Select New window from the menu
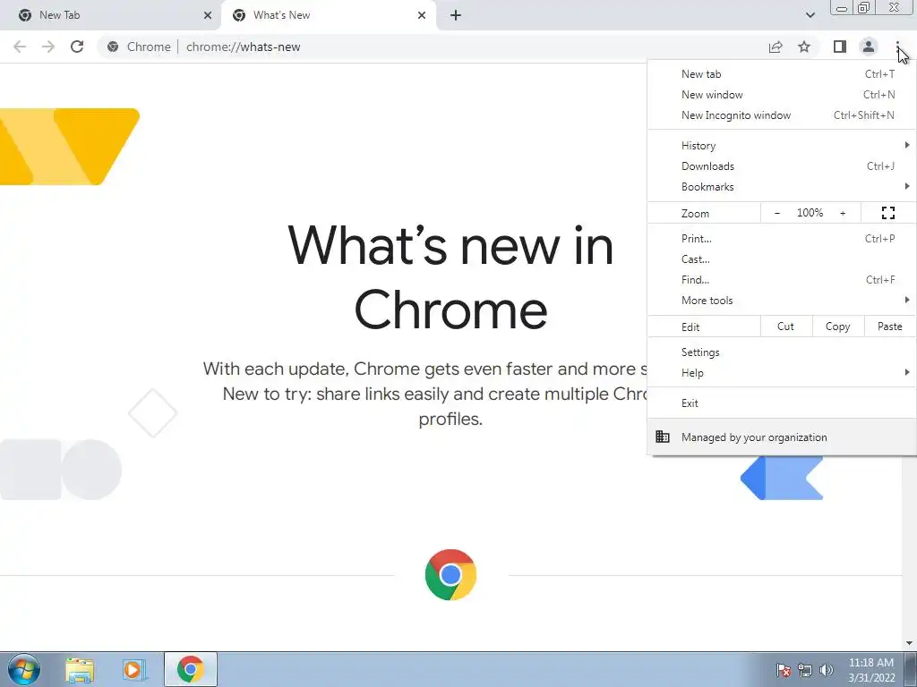The image size is (917, 687). (782, 95)
